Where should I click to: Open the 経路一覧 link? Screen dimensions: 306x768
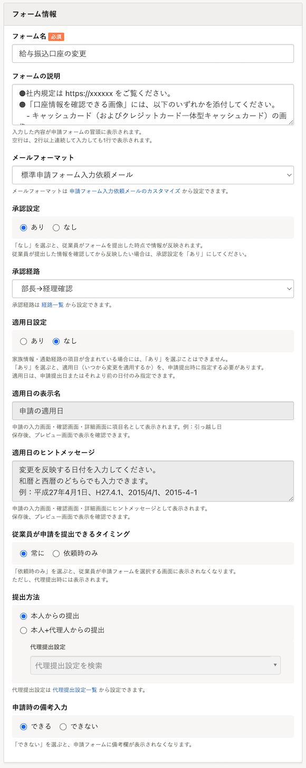click(x=53, y=305)
